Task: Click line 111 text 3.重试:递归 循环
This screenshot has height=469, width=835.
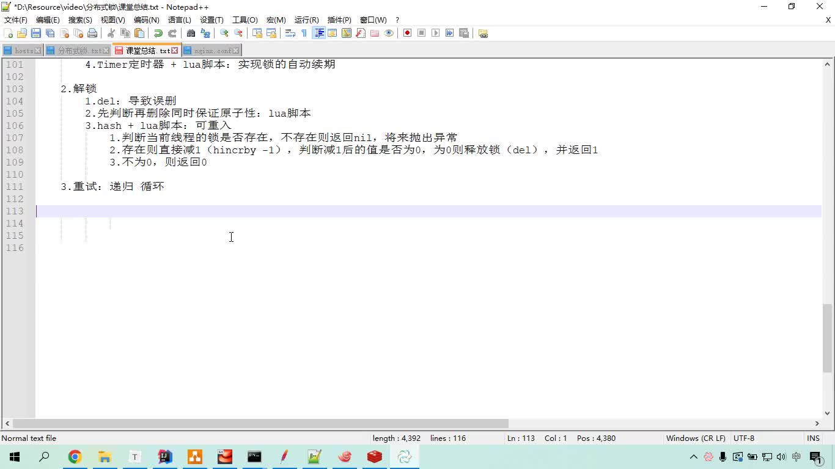Action: (112, 186)
